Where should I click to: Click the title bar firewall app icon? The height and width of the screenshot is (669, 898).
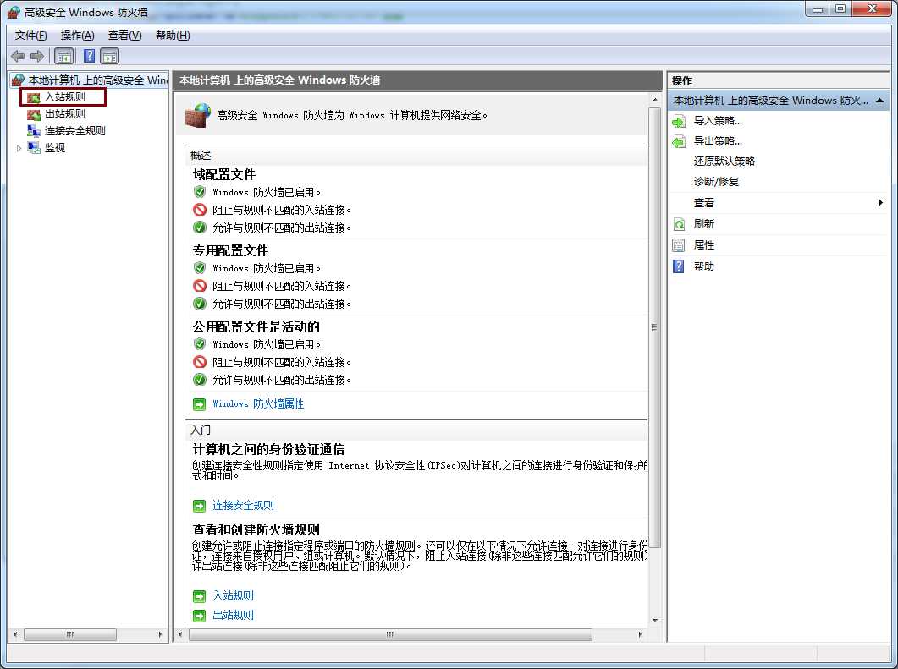coord(14,12)
